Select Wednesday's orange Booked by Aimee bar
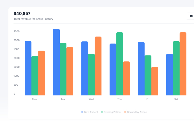Screen dimensions: 194x123 [x=98, y=66]
